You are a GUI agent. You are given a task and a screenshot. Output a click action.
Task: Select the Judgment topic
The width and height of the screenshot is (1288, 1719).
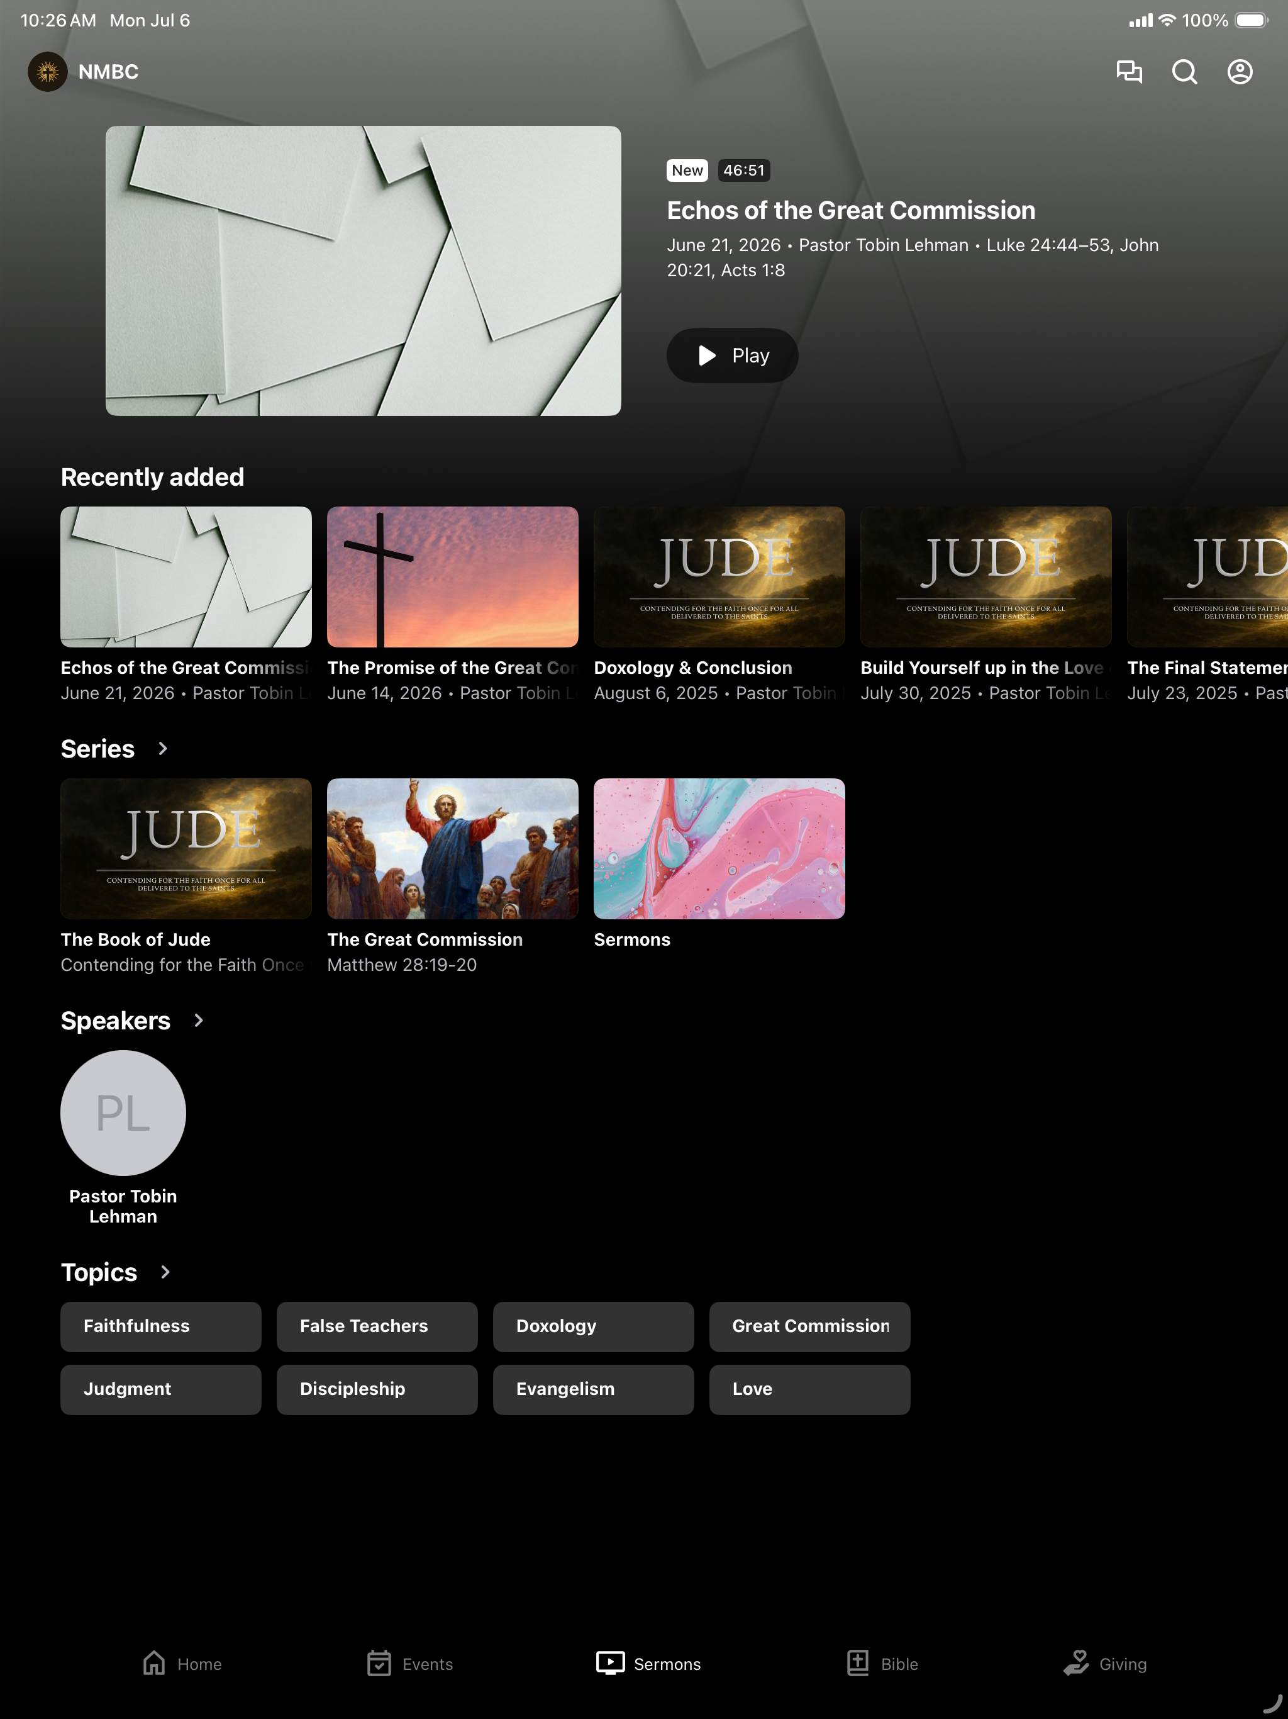[161, 1389]
